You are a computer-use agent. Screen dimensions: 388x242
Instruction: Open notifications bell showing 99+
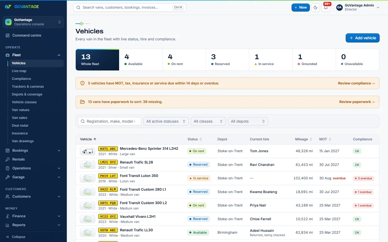pos(326,8)
